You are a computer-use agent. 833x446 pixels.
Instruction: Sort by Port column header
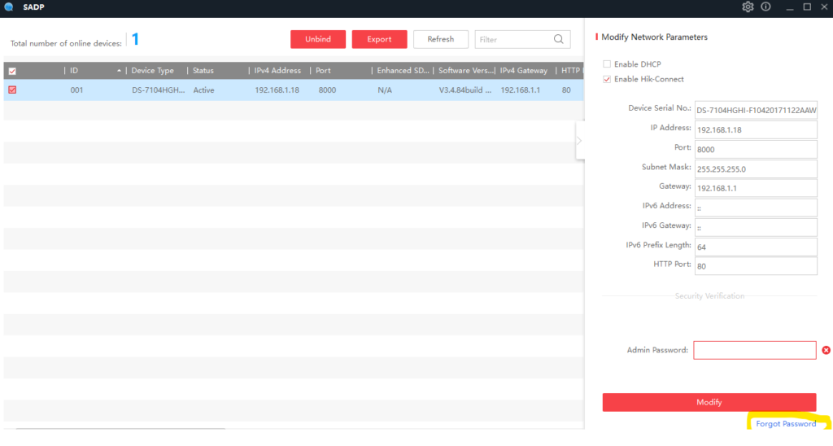323,71
